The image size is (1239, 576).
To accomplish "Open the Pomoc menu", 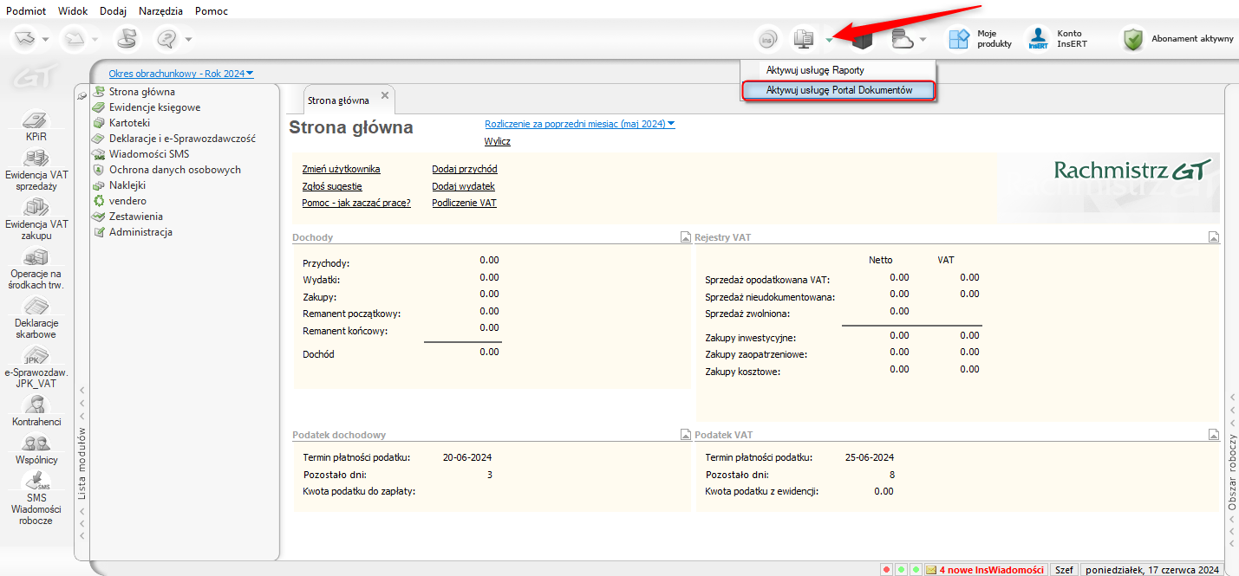I will (212, 11).
